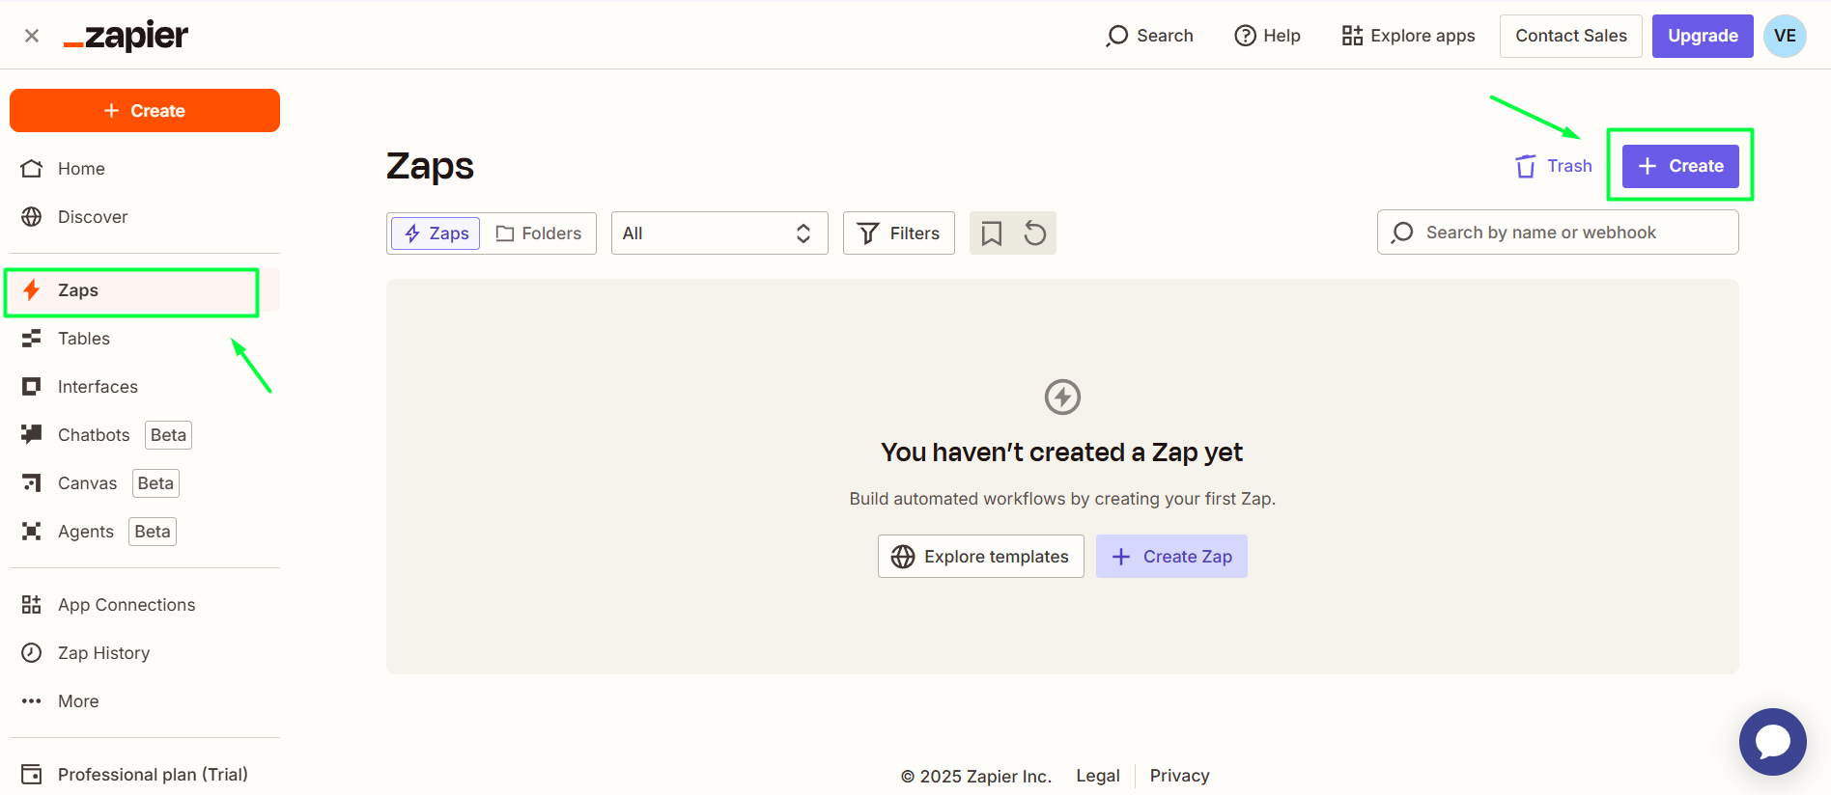The width and height of the screenshot is (1831, 795).
Task: Click the globe icon on Explore templates
Action: tap(903, 557)
